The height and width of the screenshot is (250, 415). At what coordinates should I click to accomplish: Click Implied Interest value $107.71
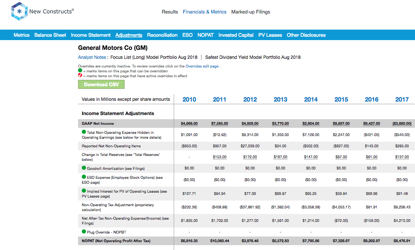coord(189,194)
